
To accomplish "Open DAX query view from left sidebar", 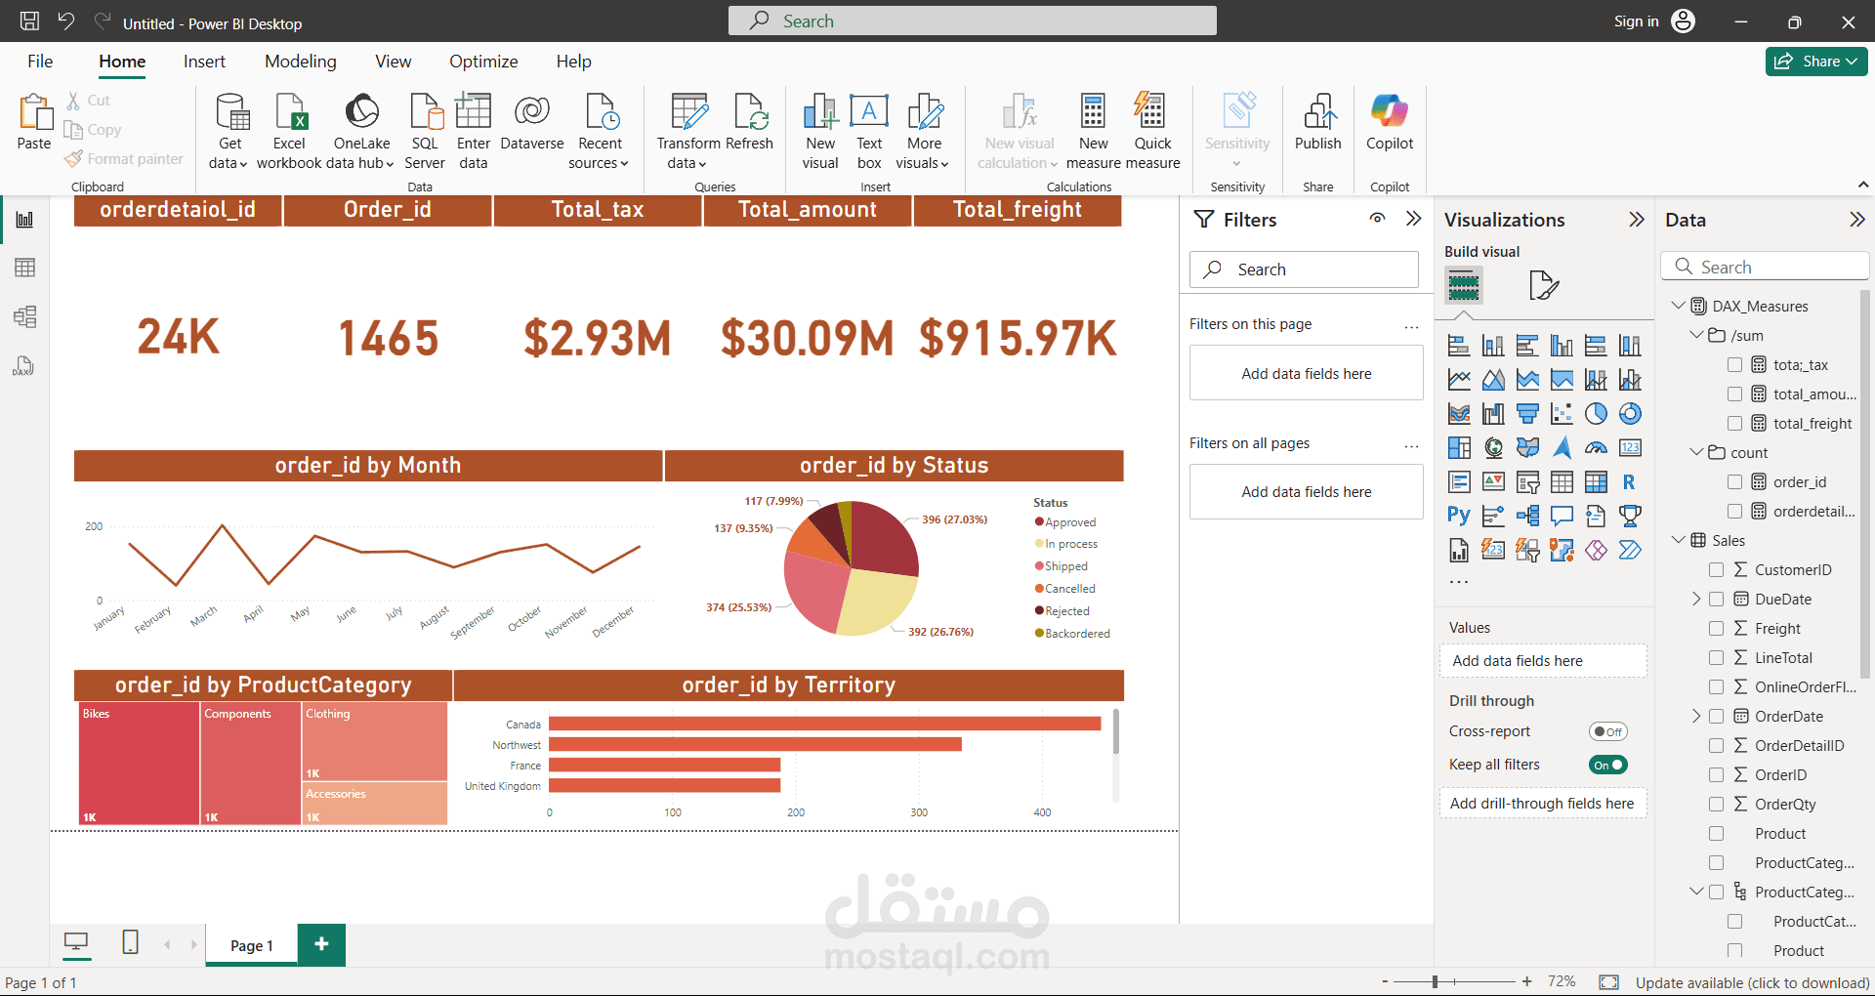I will tap(24, 365).
